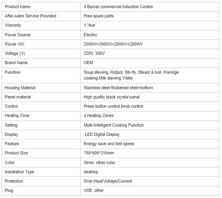Click the Over Heat/Voltage/Current protection value
Viewport: 222px width, 198px height.
(x=108, y=181)
